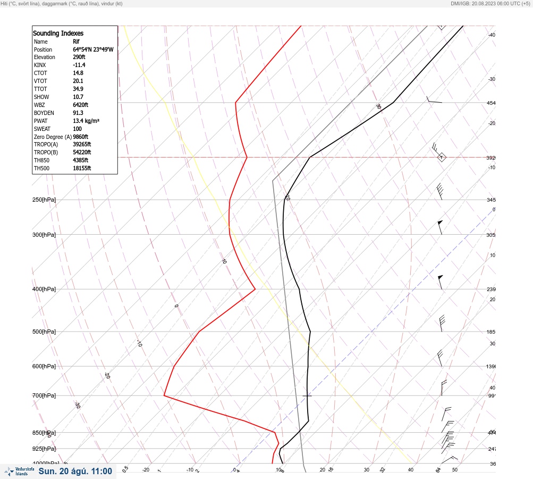
Task: Click the 'TTOT' index label
Action: pos(40,89)
